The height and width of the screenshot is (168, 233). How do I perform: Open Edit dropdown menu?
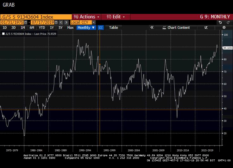click(x=116, y=17)
